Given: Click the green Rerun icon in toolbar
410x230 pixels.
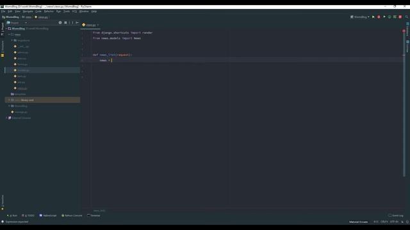Looking at the screenshot, I should [x=389, y=17].
